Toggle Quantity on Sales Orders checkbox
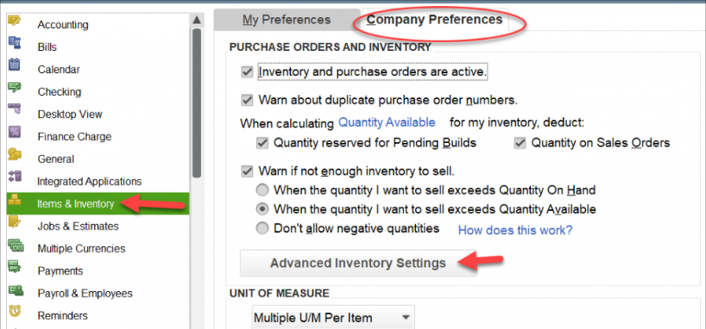The height and width of the screenshot is (329, 706). (520, 143)
